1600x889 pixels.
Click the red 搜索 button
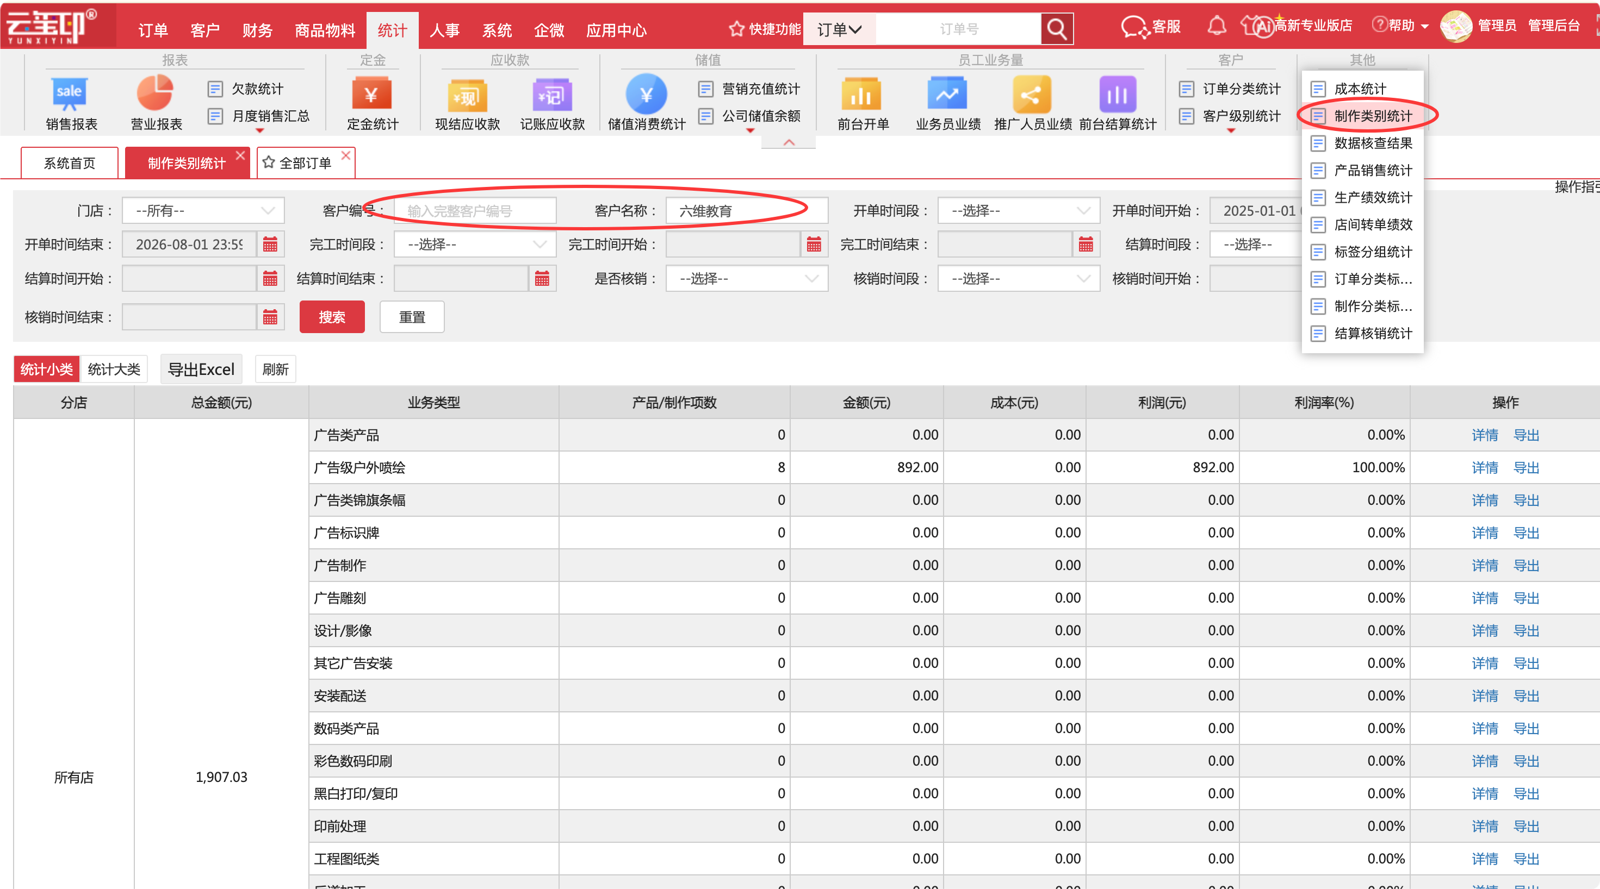point(332,317)
